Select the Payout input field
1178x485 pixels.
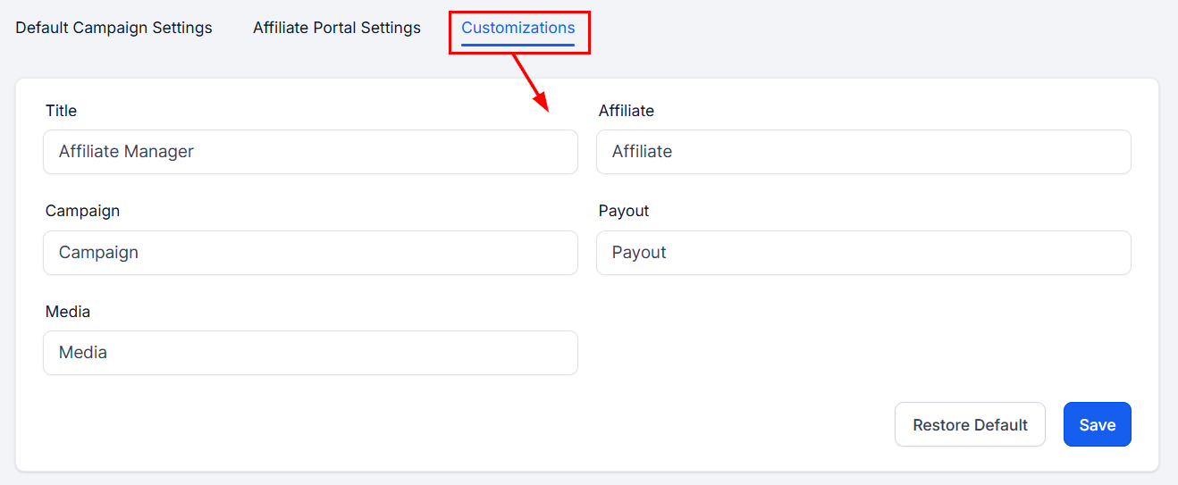click(862, 253)
